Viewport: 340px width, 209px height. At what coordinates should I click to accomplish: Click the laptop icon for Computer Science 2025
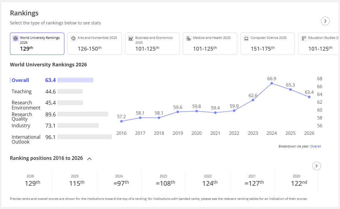tap(246, 39)
